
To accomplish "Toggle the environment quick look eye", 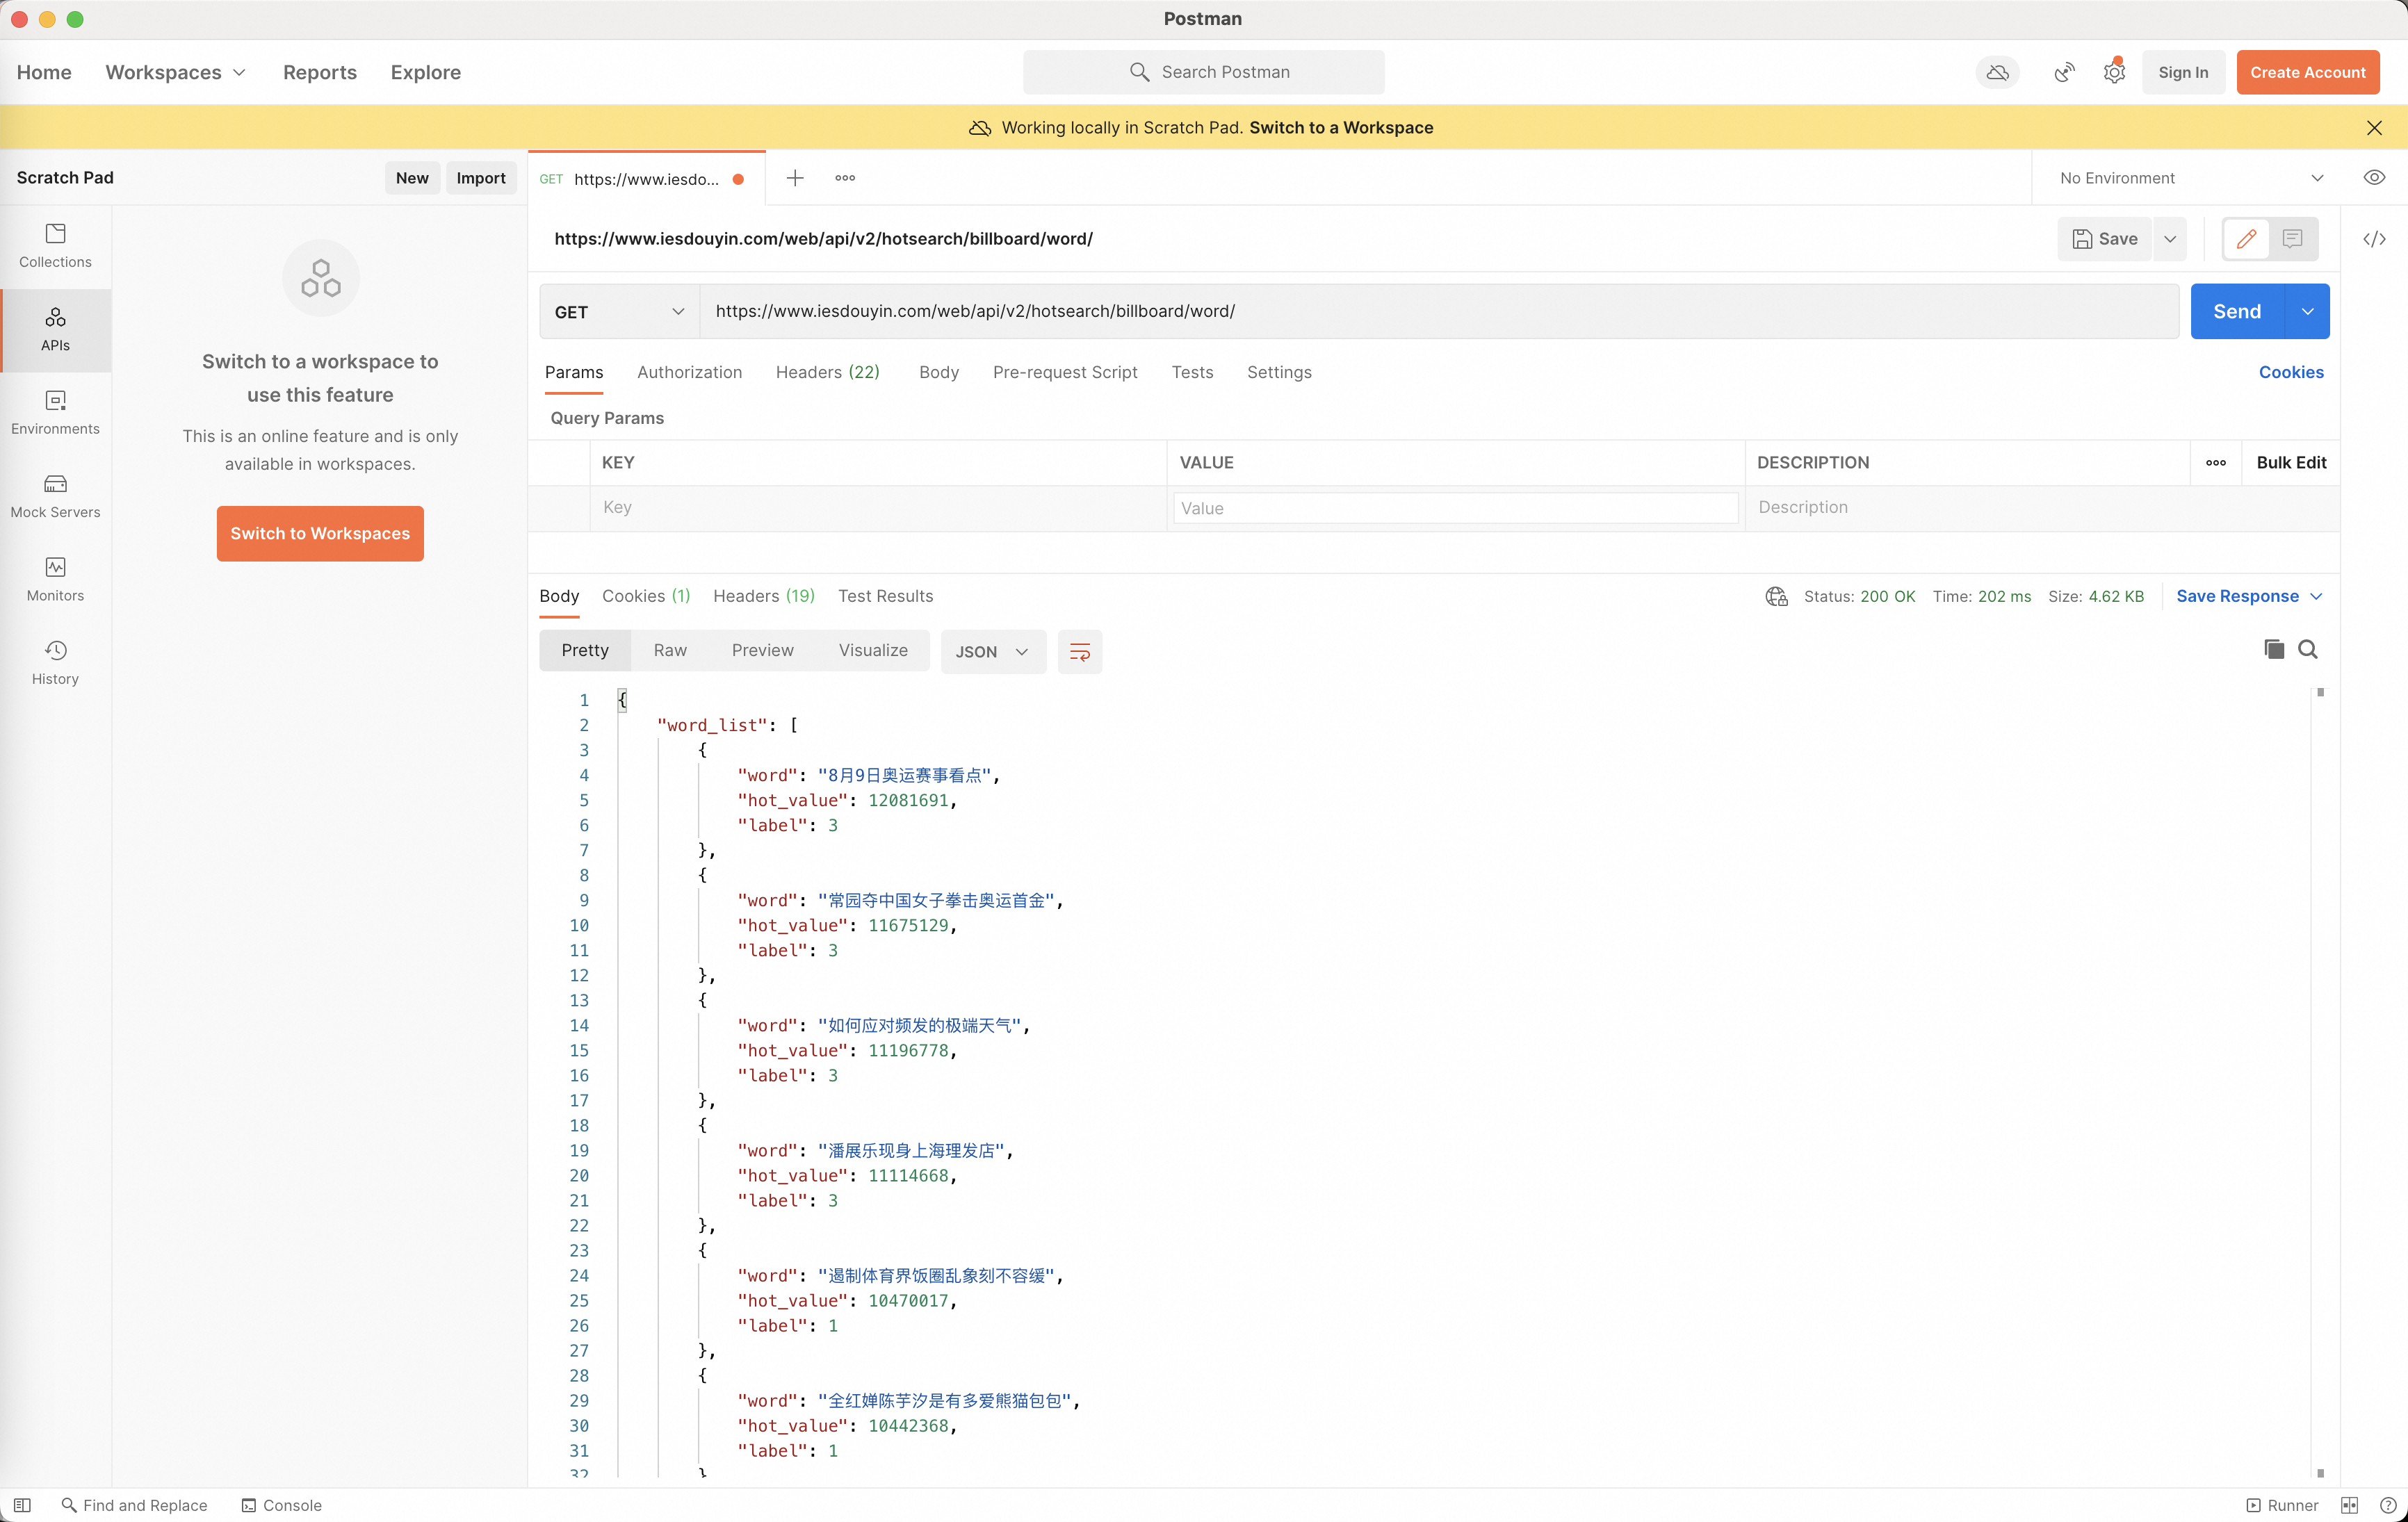I will tap(2374, 178).
